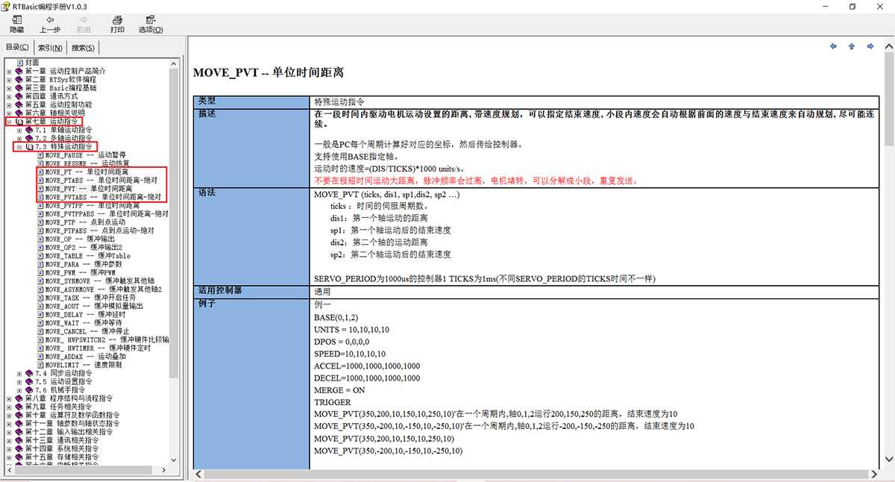The height and width of the screenshot is (482, 895).
Task: Click the book icon for 第五章 运动控制功能
Action: tap(19, 104)
